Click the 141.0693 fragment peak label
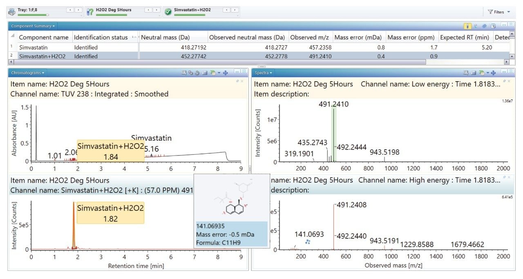This screenshot has height=279, width=523. (309, 235)
